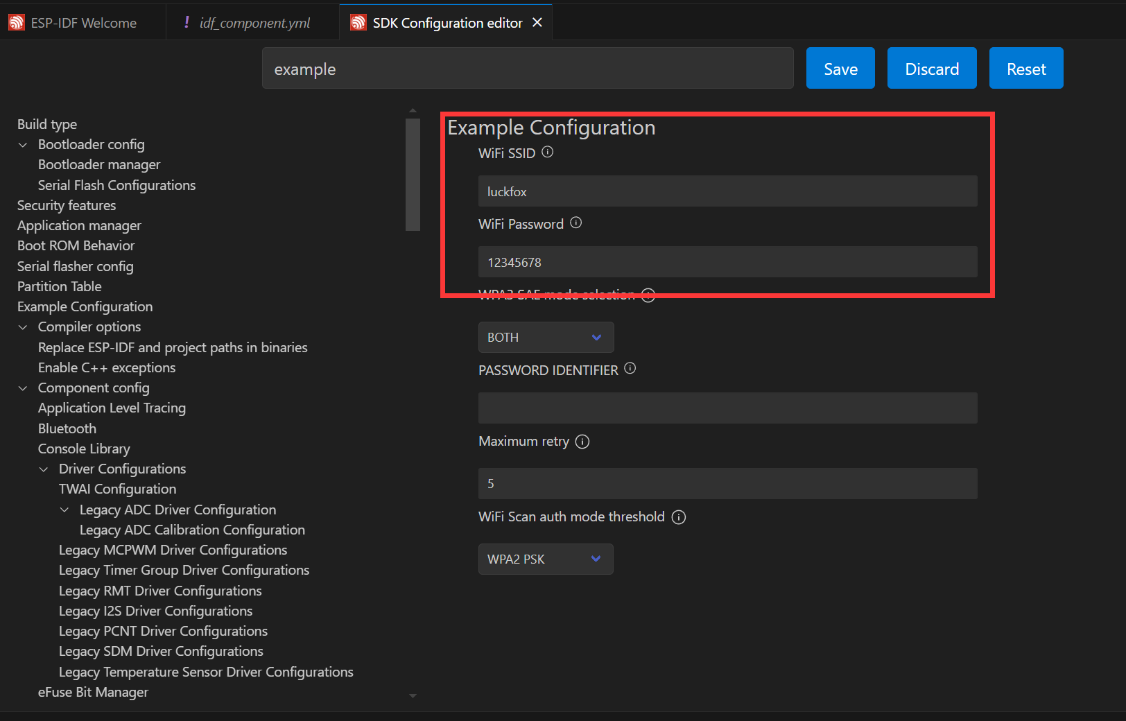Screen dimensions: 1126x721
Task: Click the ESP-IDF Welcome tab icon
Action: (17, 23)
